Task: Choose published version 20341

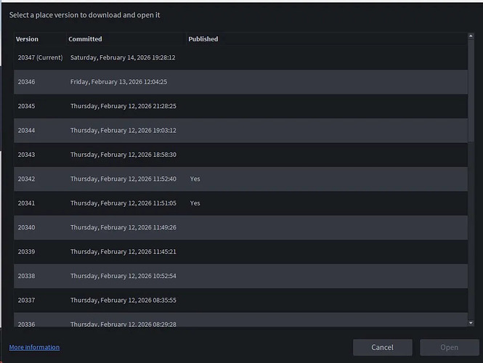Action: tap(240, 203)
